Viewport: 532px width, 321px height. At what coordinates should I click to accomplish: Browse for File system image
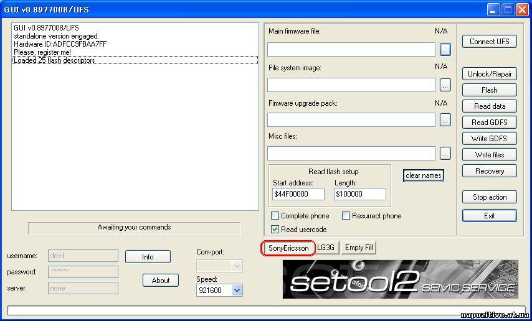coord(445,85)
